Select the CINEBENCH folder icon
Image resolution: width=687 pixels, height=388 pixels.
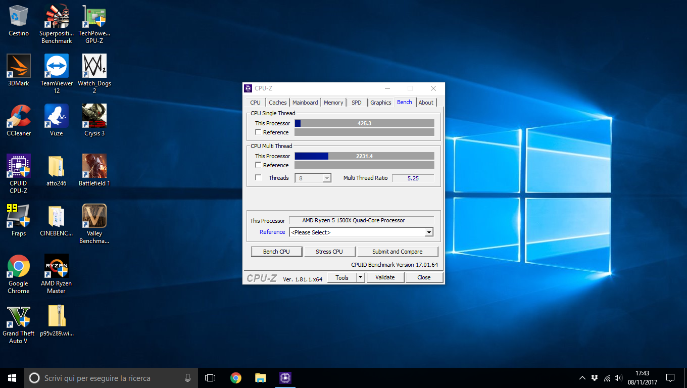57,220
